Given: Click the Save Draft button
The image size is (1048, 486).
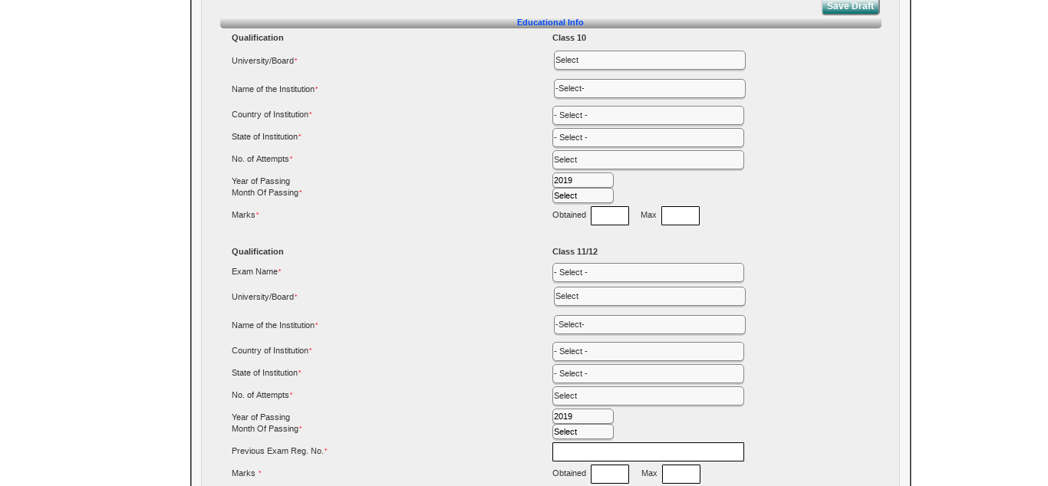Looking at the screenshot, I should [x=850, y=6].
